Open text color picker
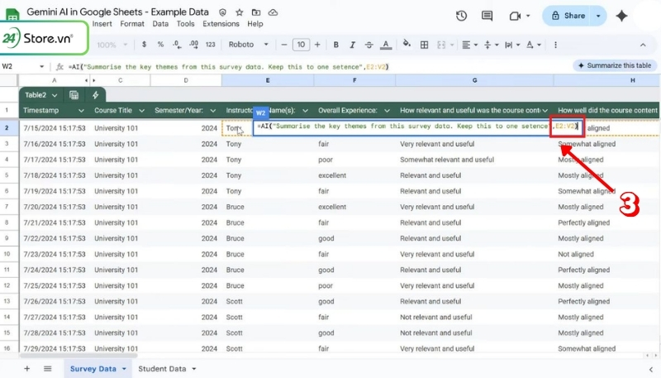Image resolution: width=661 pixels, height=378 pixels. pyautogui.click(x=385, y=45)
